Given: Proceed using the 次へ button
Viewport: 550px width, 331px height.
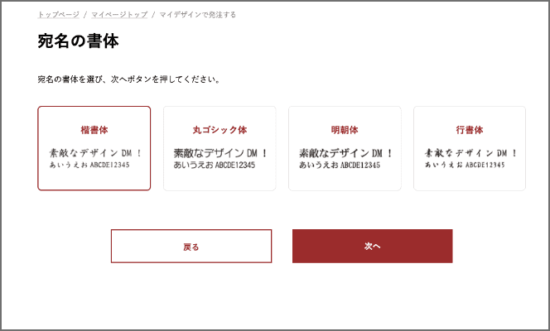Looking at the screenshot, I should tap(373, 246).
